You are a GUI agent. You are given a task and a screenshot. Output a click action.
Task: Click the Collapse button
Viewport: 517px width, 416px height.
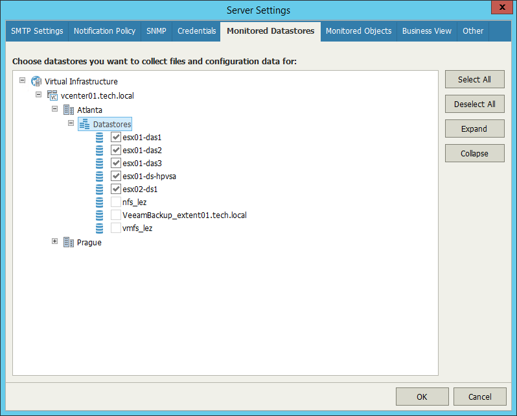[x=474, y=153]
